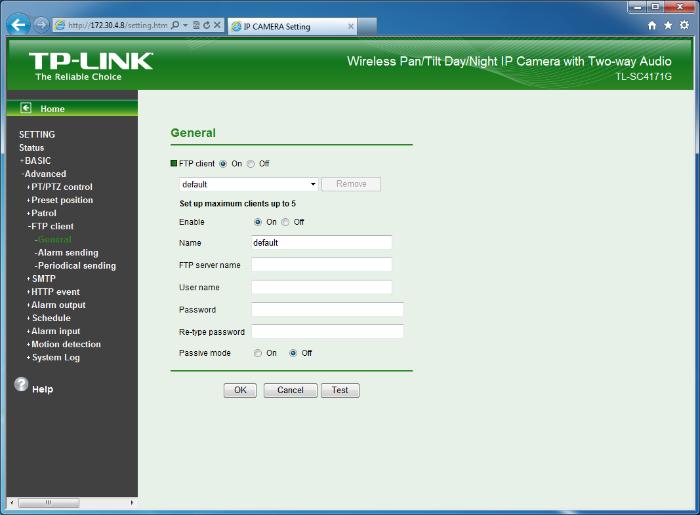The width and height of the screenshot is (700, 515).
Task: Expand the Patrol section
Action: pos(41,213)
